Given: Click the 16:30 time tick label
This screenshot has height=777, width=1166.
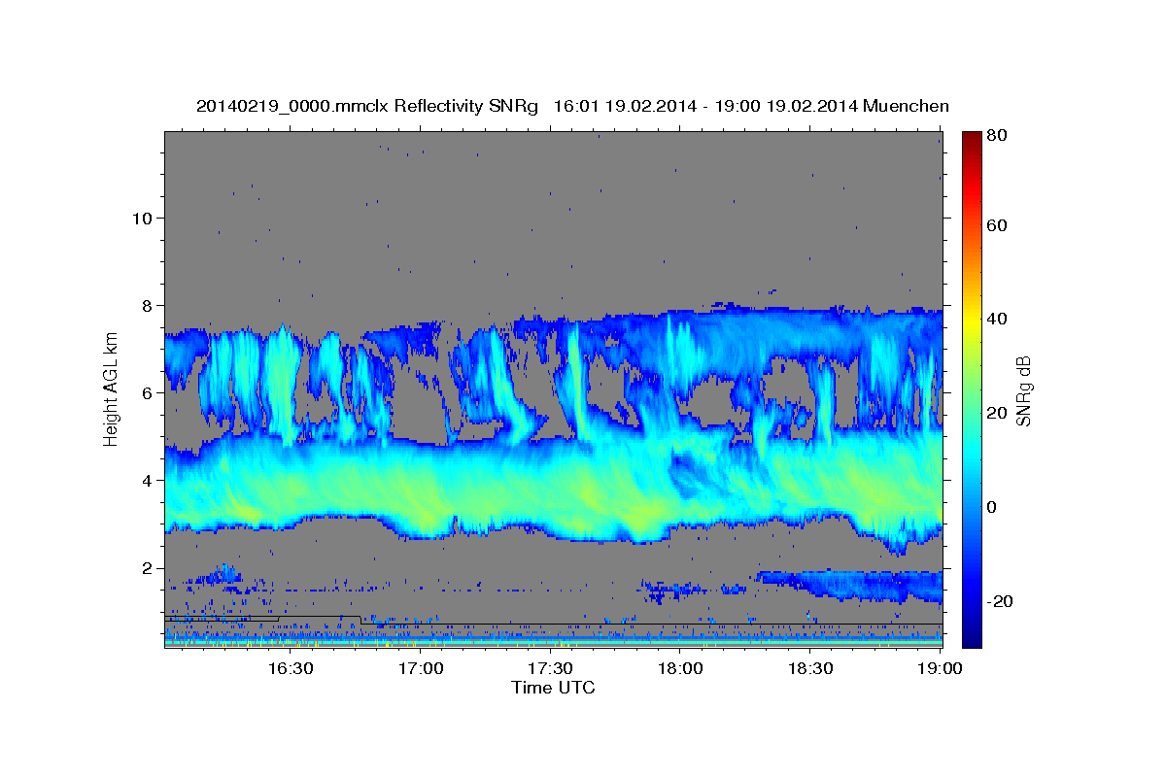Looking at the screenshot, I should pyautogui.click(x=290, y=668).
